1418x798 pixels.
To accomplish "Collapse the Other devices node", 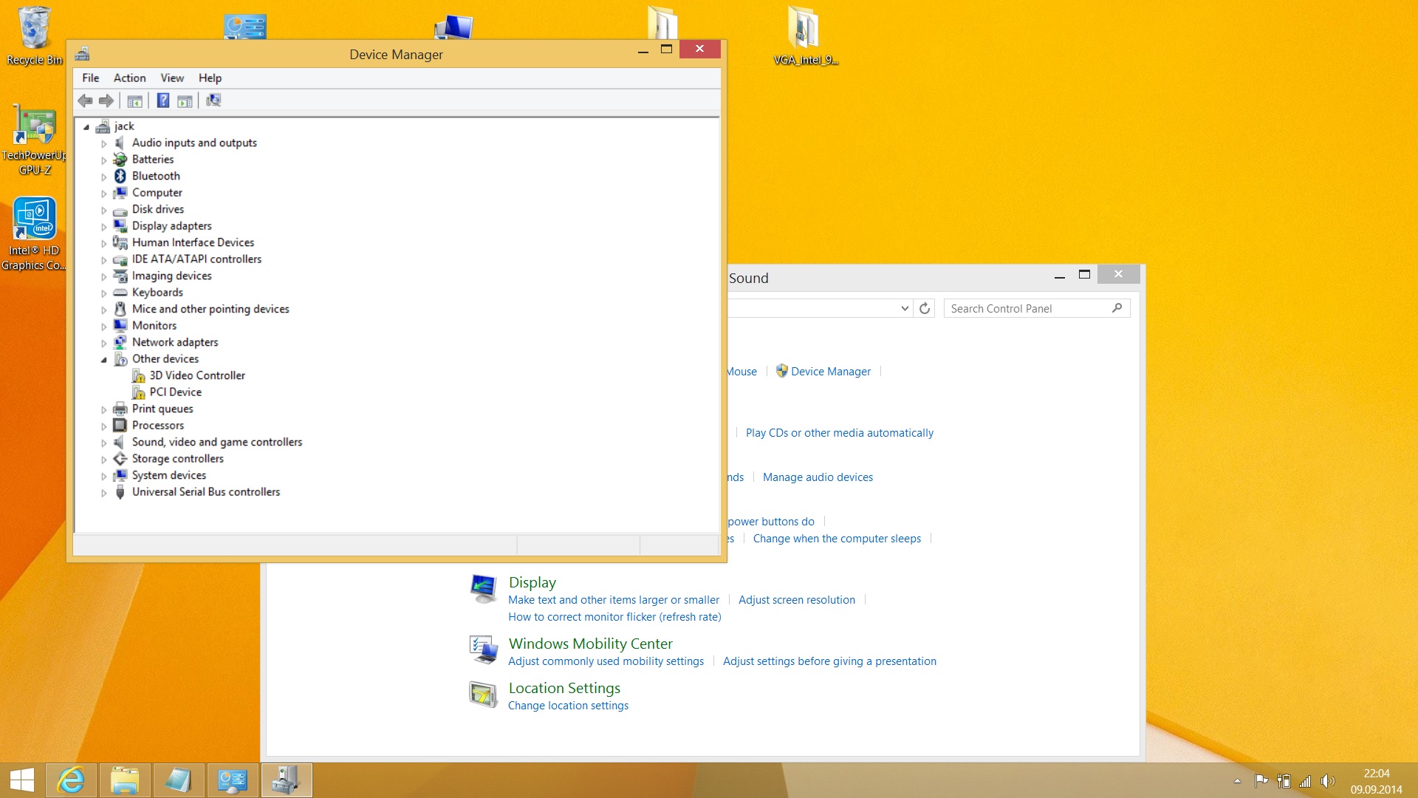I will tap(104, 360).
